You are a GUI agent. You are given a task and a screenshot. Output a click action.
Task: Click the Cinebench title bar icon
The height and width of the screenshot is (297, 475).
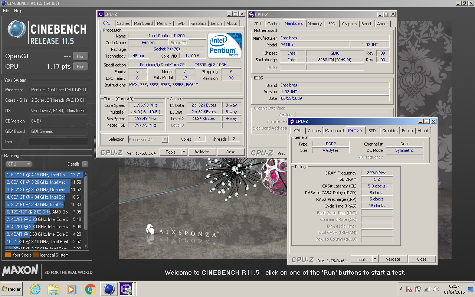(3, 3)
